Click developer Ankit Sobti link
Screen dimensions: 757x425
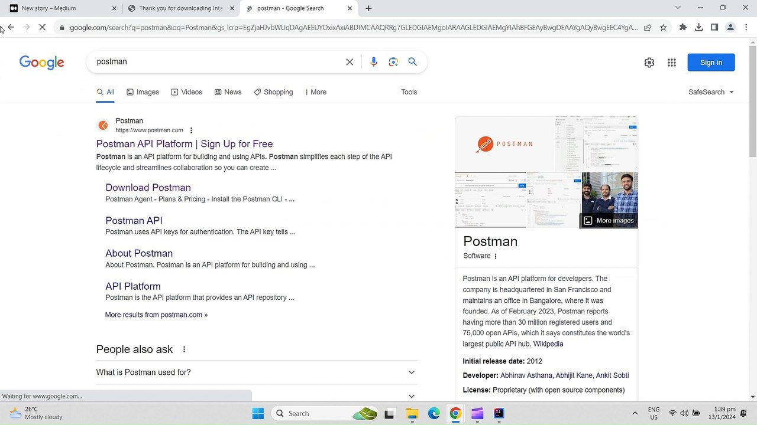point(612,375)
